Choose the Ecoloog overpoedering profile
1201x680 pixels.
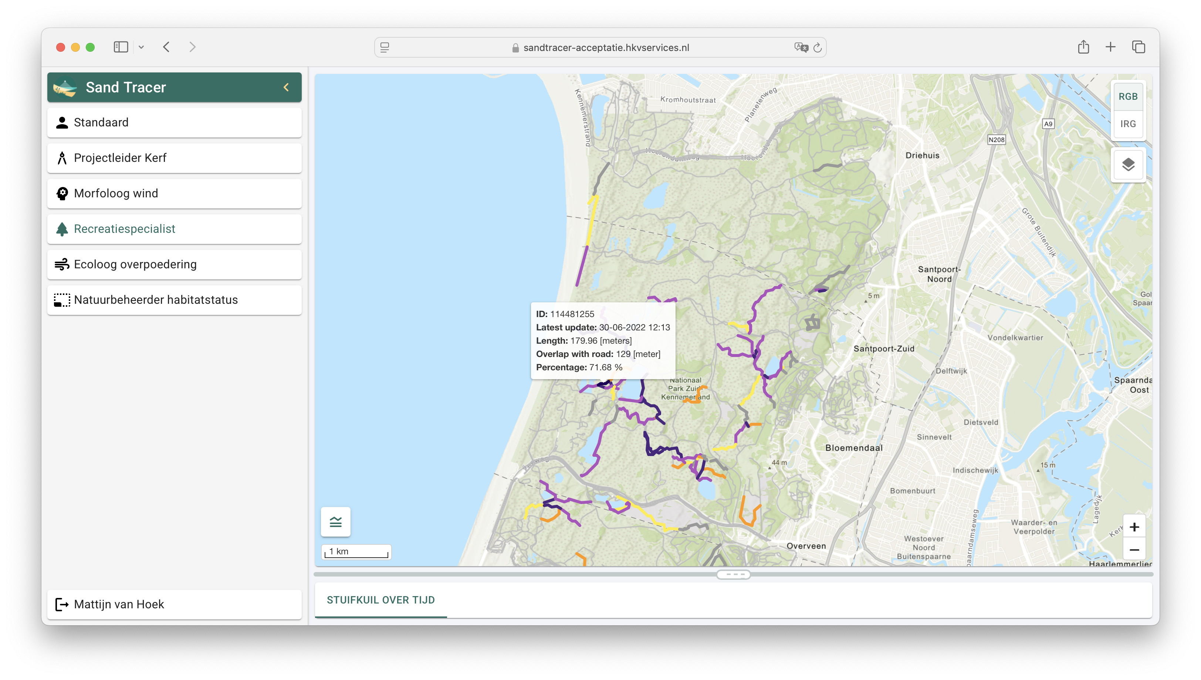(x=174, y=264)
